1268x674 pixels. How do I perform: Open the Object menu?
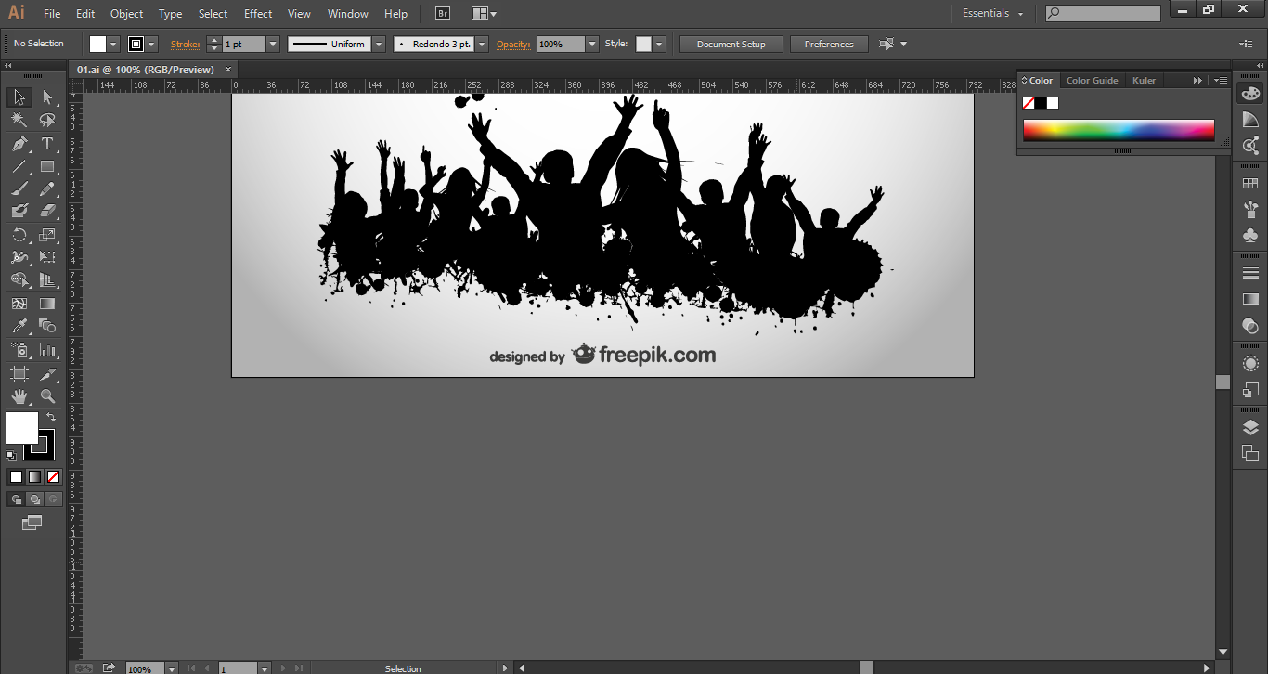click(126, 14)
